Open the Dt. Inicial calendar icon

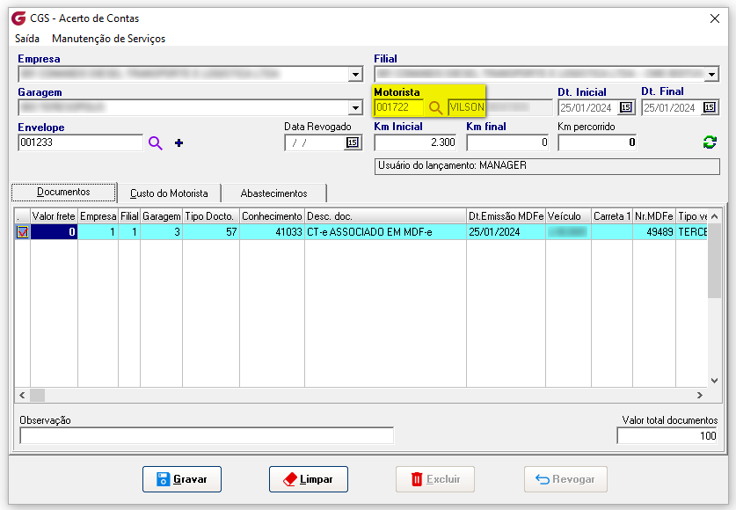(626, 107)
